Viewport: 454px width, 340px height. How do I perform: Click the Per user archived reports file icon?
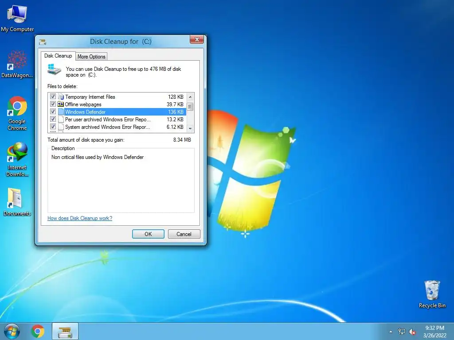pos(61,120)
